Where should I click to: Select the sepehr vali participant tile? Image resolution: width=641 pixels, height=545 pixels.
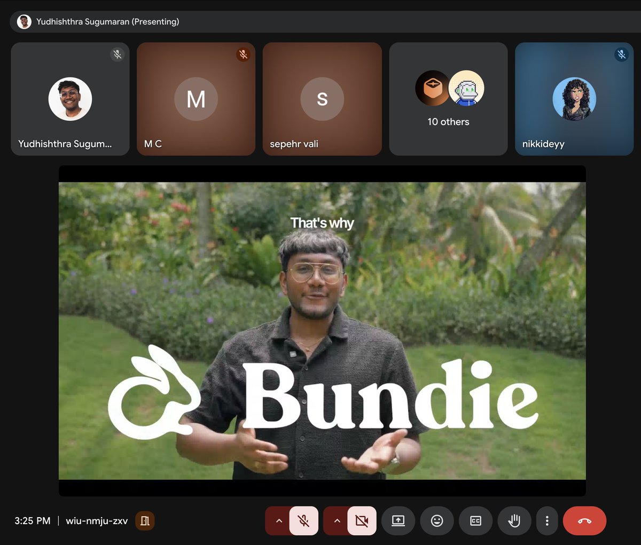pos(322,99)
